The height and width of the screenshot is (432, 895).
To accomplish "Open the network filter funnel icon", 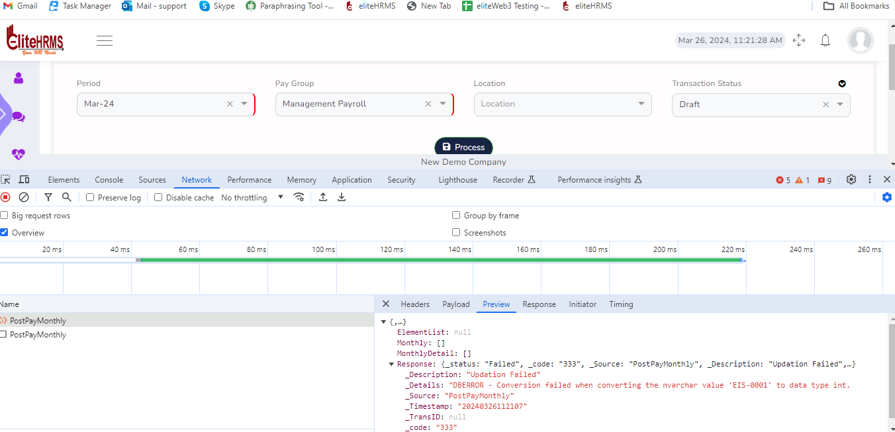I will (48, 197).
